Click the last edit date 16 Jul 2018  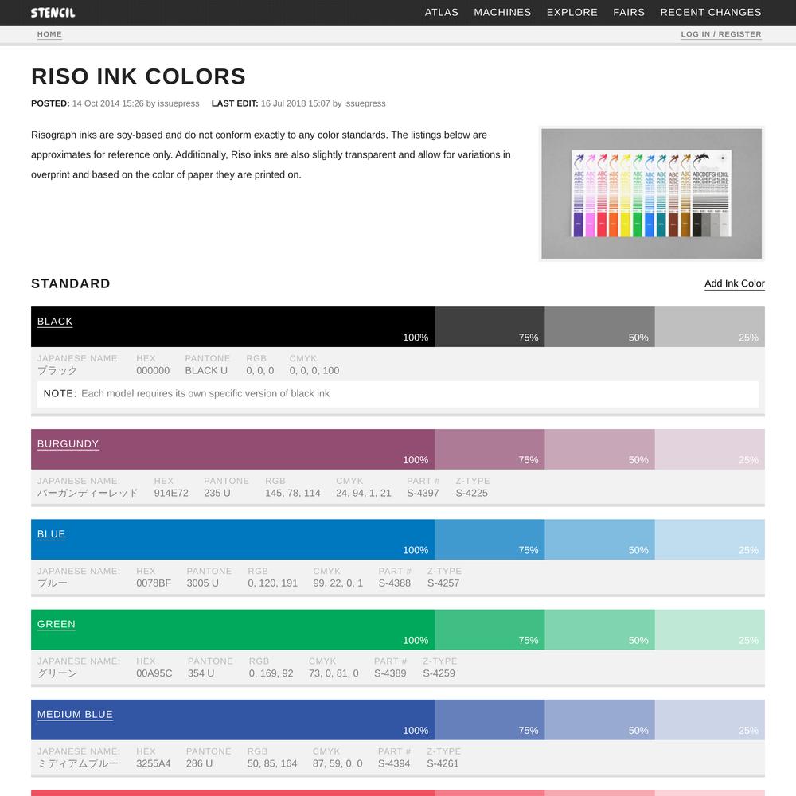point(284,103)
